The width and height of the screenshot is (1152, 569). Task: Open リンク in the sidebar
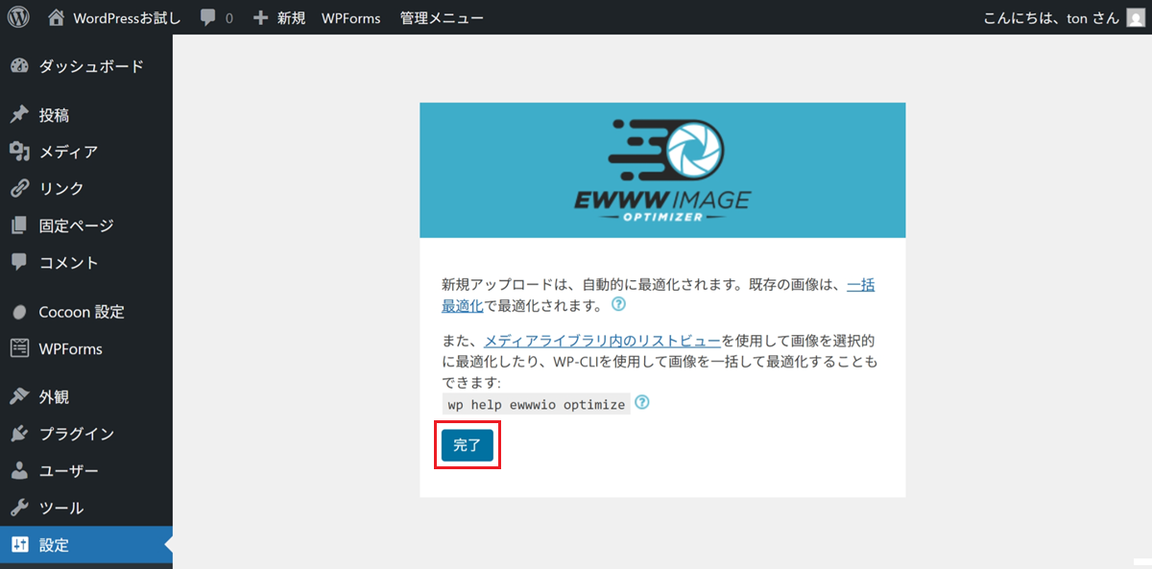(x=61, y=188)
